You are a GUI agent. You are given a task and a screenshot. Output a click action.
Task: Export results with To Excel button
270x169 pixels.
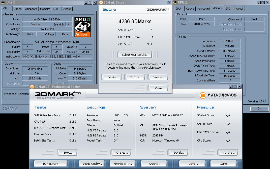point(135,77)
